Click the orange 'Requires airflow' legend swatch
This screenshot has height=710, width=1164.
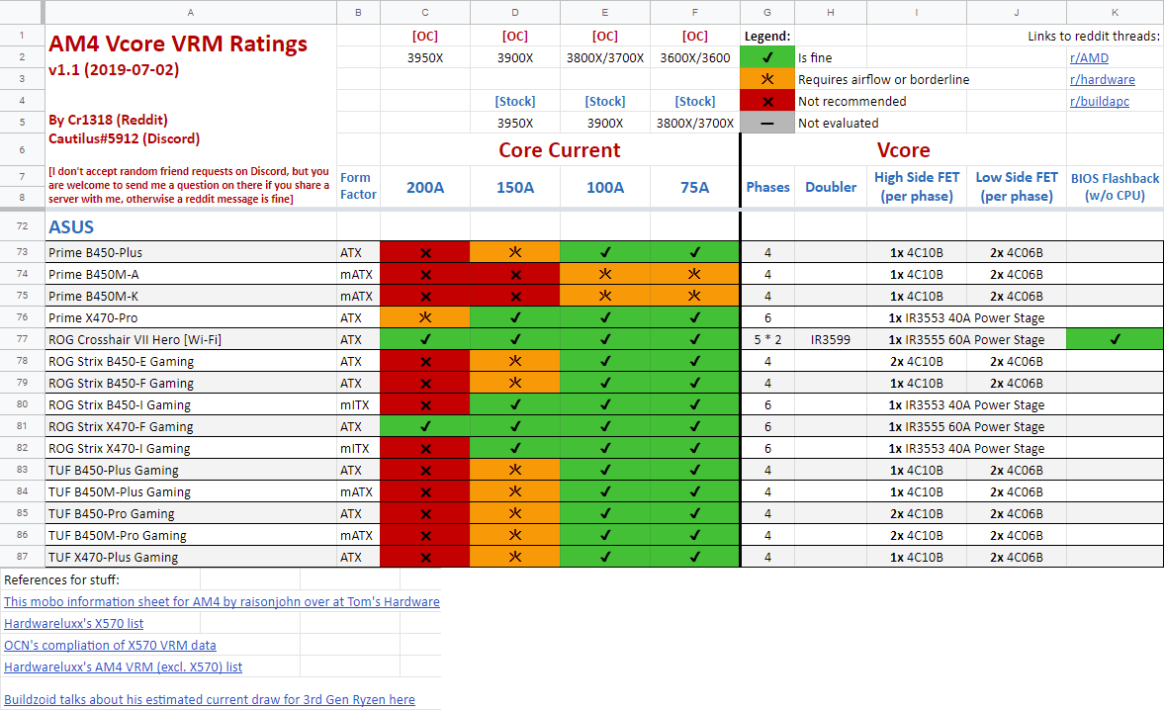[x=767, y=79]
